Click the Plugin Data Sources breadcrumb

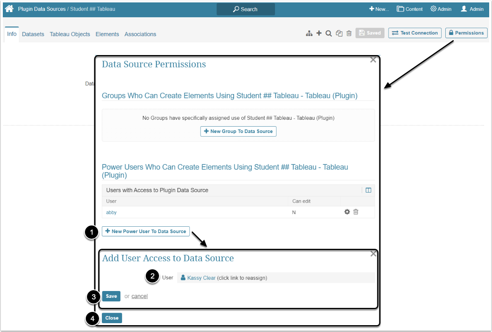pyautogui.click(x=41, y=9)
